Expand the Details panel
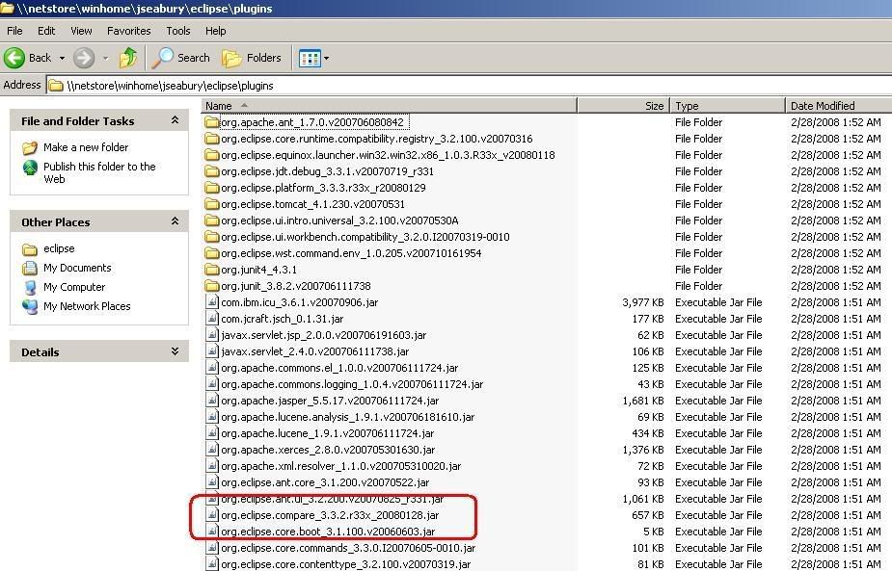Screen dimensions: 892x571 175,351
